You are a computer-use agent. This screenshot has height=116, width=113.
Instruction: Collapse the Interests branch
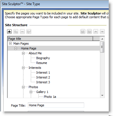[23, 68]
